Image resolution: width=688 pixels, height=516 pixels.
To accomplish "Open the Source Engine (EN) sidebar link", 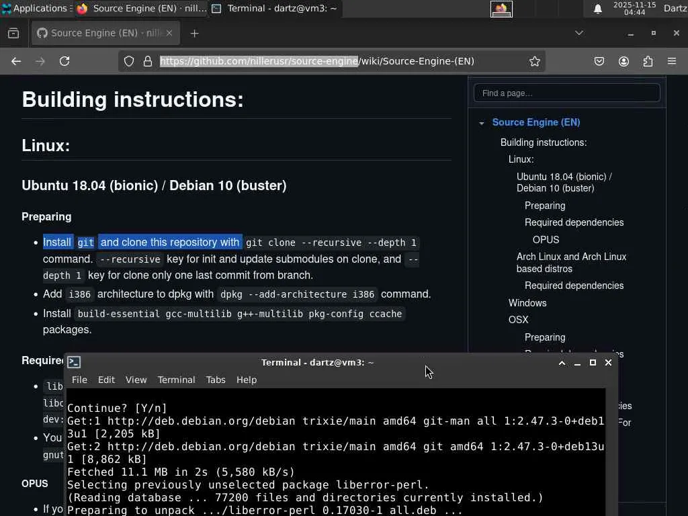I will pos(536,122).
